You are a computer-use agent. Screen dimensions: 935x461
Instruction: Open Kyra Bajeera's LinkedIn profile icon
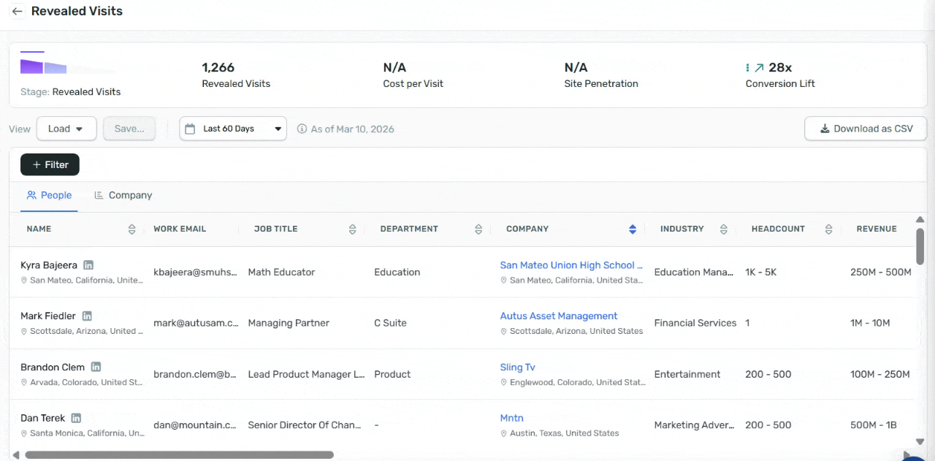(x=88, y=265)
